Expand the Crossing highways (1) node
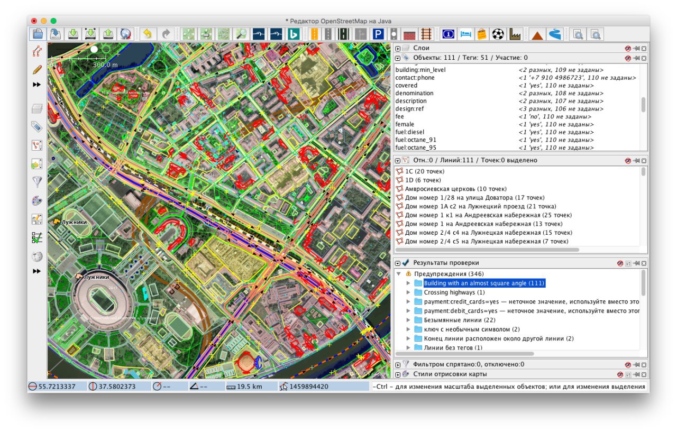This screenshot has width=677, height=432. (408, 292)
